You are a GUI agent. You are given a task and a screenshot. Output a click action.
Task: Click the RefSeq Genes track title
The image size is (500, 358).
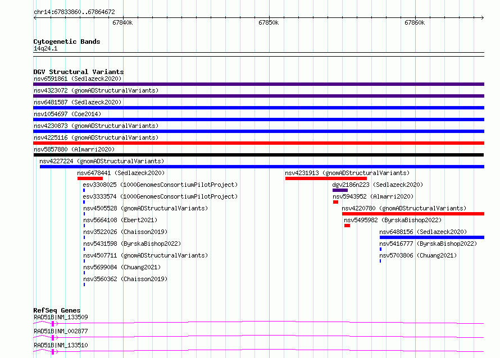[x=57, y=310]
